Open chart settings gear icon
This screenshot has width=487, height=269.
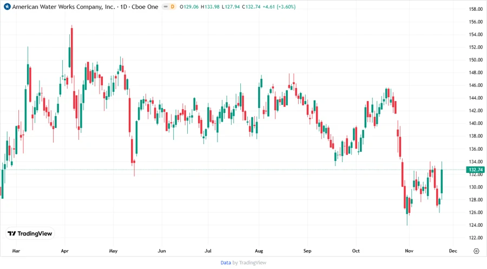(476, 251)
